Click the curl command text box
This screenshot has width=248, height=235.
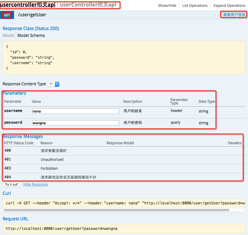pos(124,203)
